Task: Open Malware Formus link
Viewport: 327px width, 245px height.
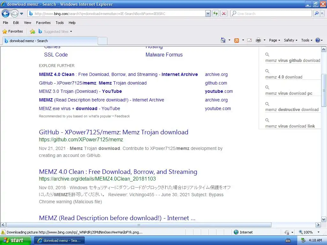Action: coord(164,55)
